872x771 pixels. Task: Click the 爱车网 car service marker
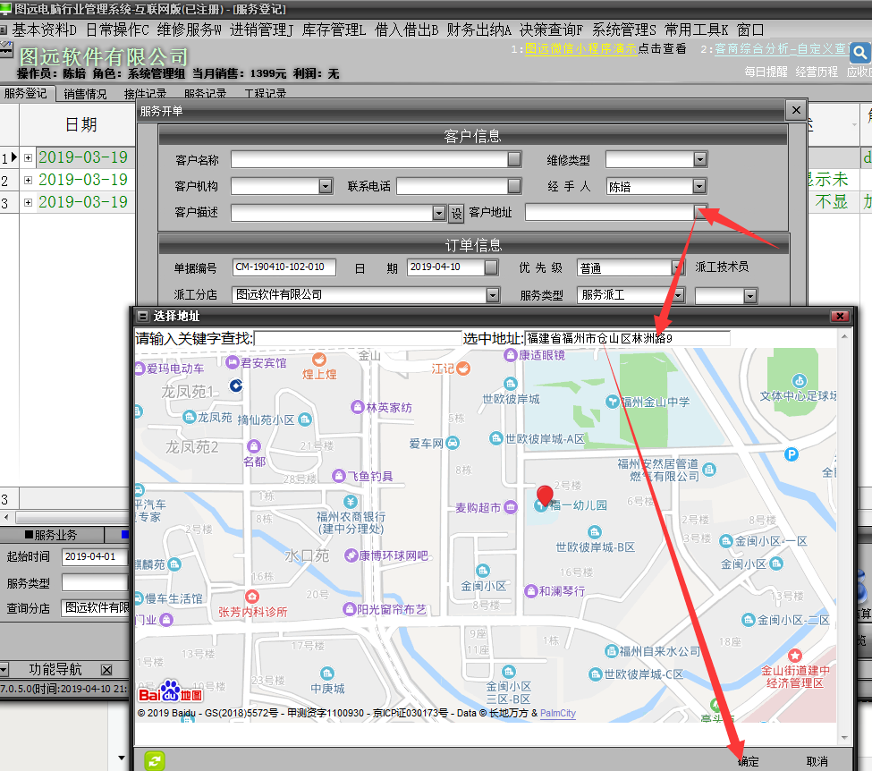453,443
